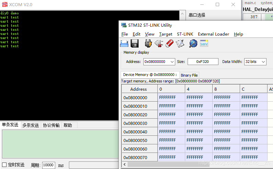Open file icon in ST-LINK toolbar
This screenshot has height=169, width=273.
[124, 43]
